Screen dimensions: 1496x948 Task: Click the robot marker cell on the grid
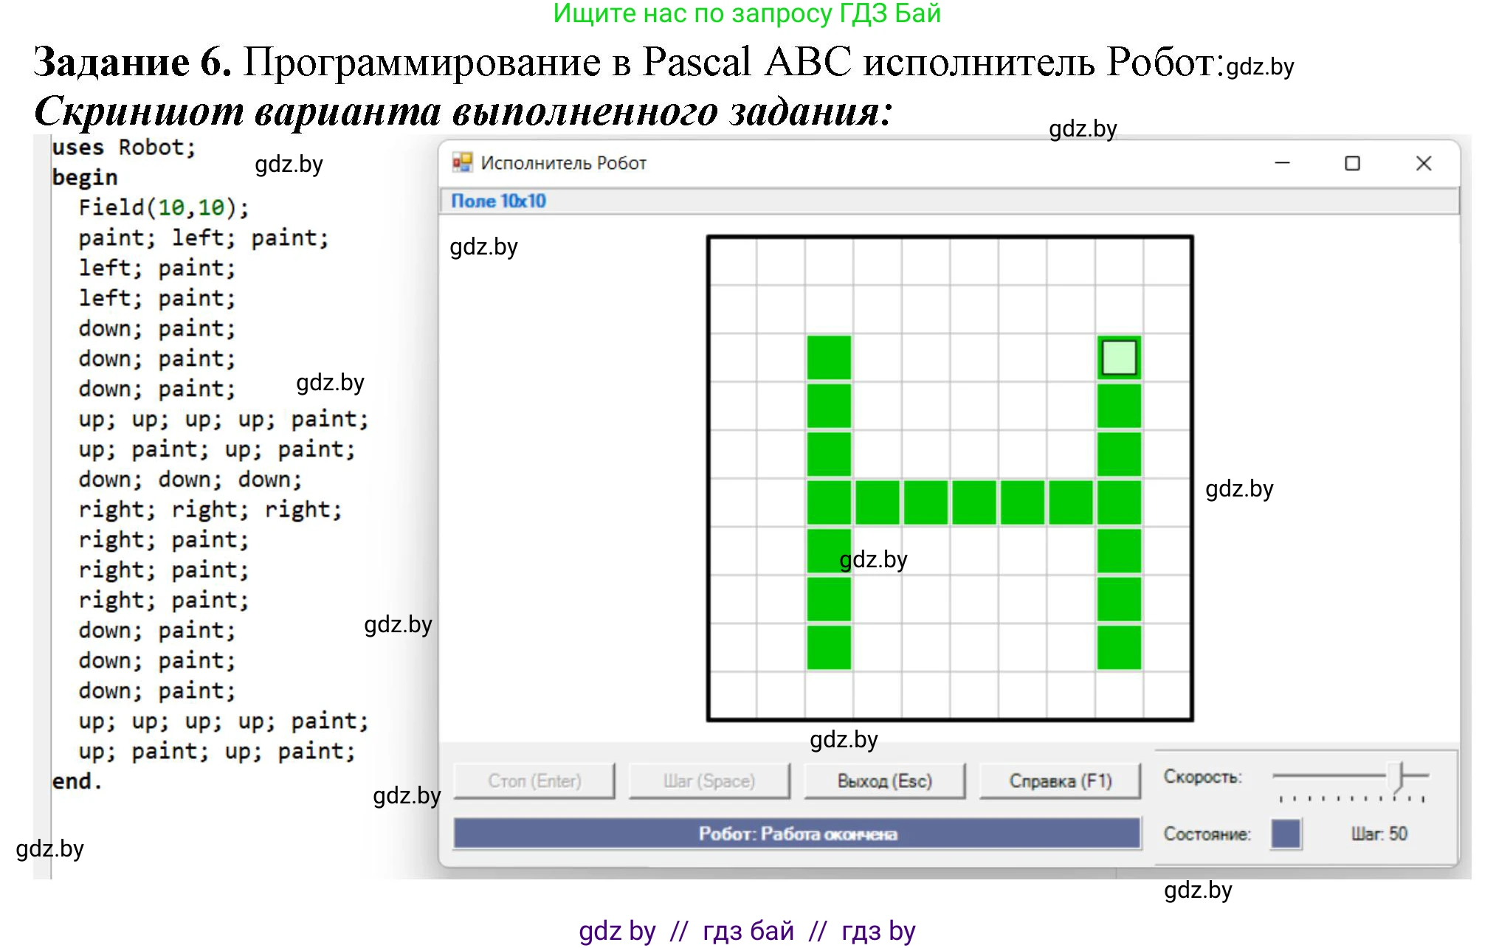coord(1119,357)
